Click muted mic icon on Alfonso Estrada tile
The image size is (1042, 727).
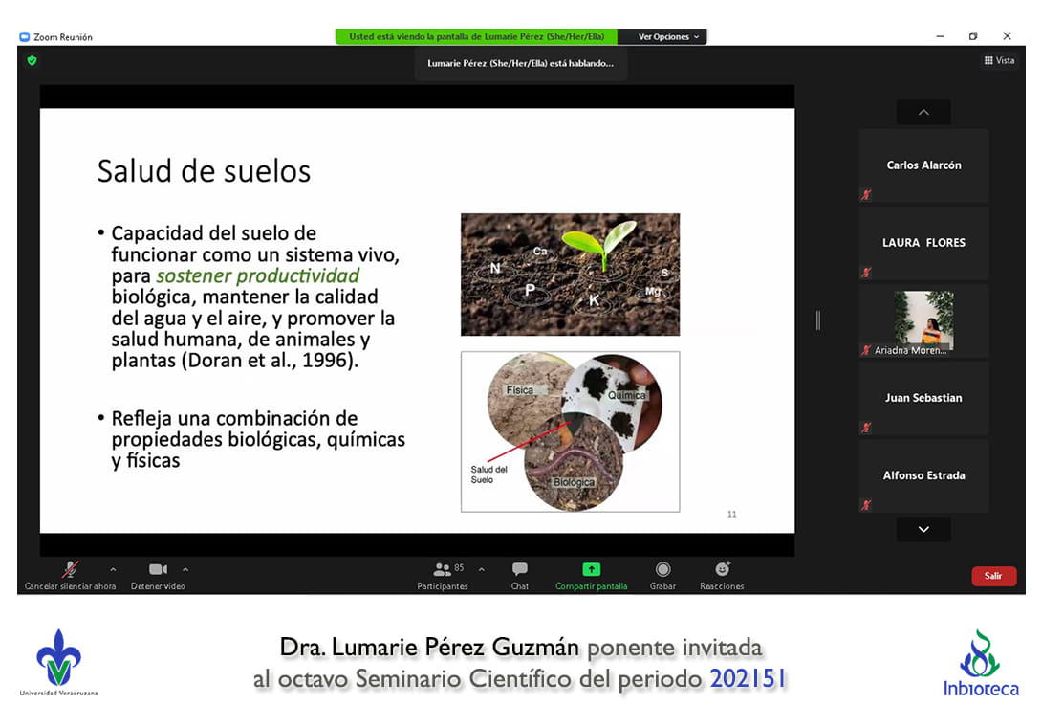pos(866,505)
